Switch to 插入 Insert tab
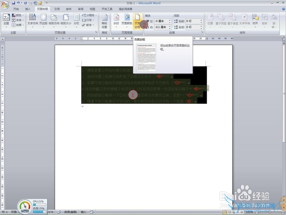 click(x=28, y=9)
